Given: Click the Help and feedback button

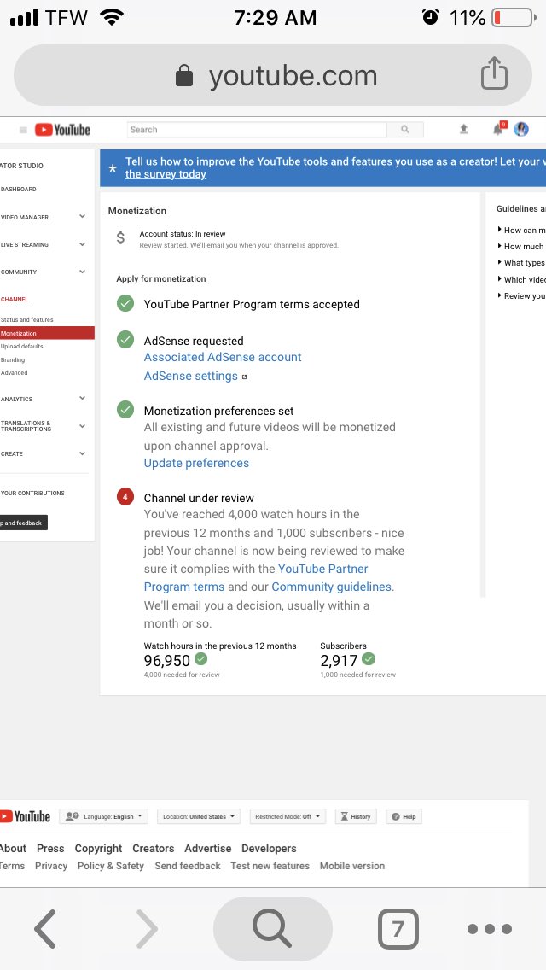Looking at the screenshot, I should (x=24, y=523).
